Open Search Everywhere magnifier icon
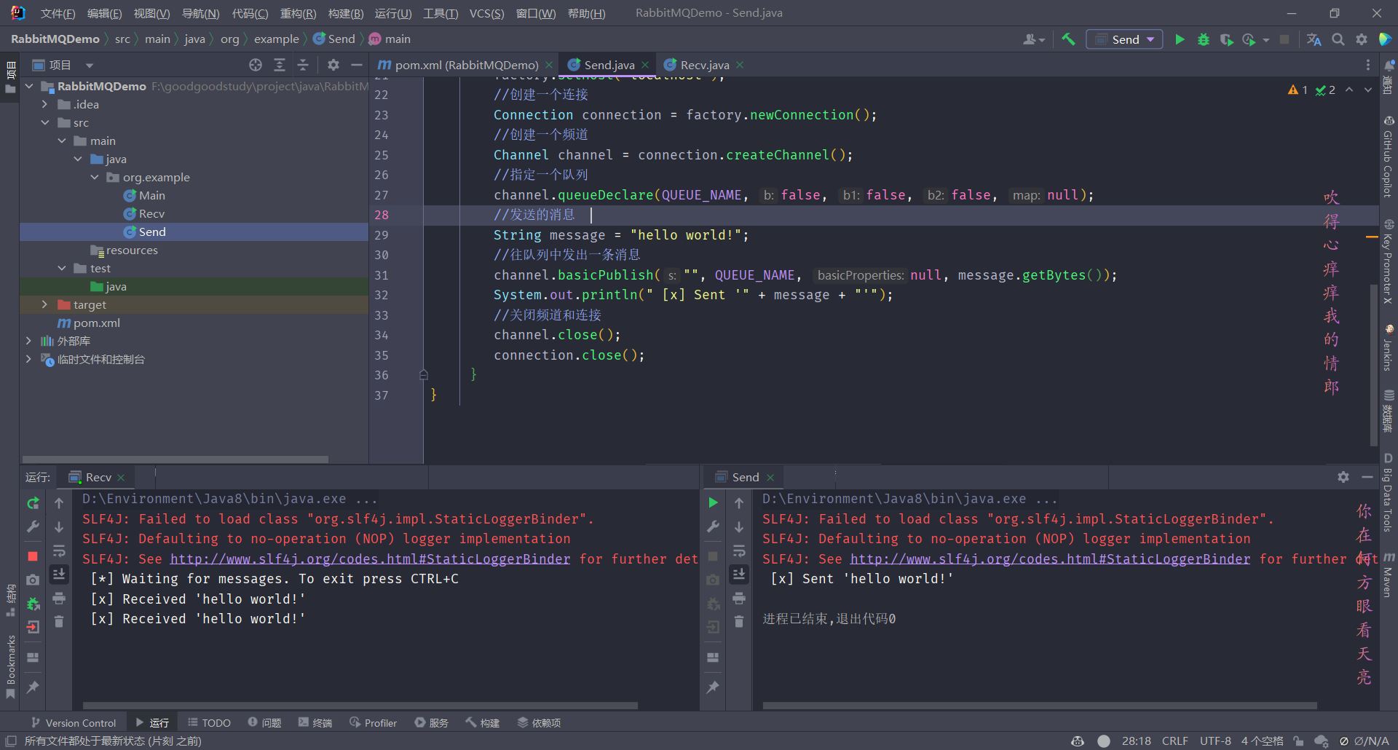Screen dimensions: 1398x750 (1338, 39)
